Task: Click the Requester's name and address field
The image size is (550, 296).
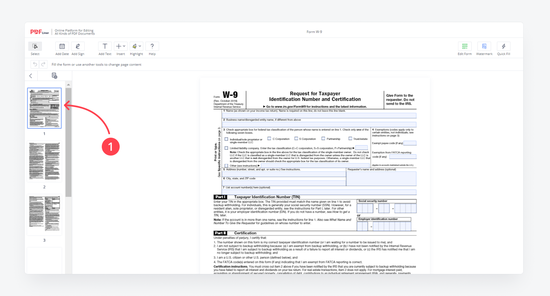Action: click(x=381, y=179)
